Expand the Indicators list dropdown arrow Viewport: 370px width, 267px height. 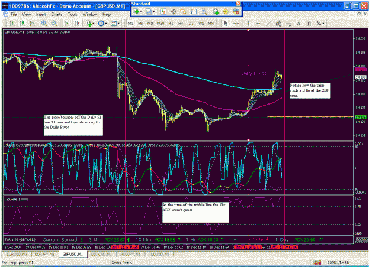point(94,23)
